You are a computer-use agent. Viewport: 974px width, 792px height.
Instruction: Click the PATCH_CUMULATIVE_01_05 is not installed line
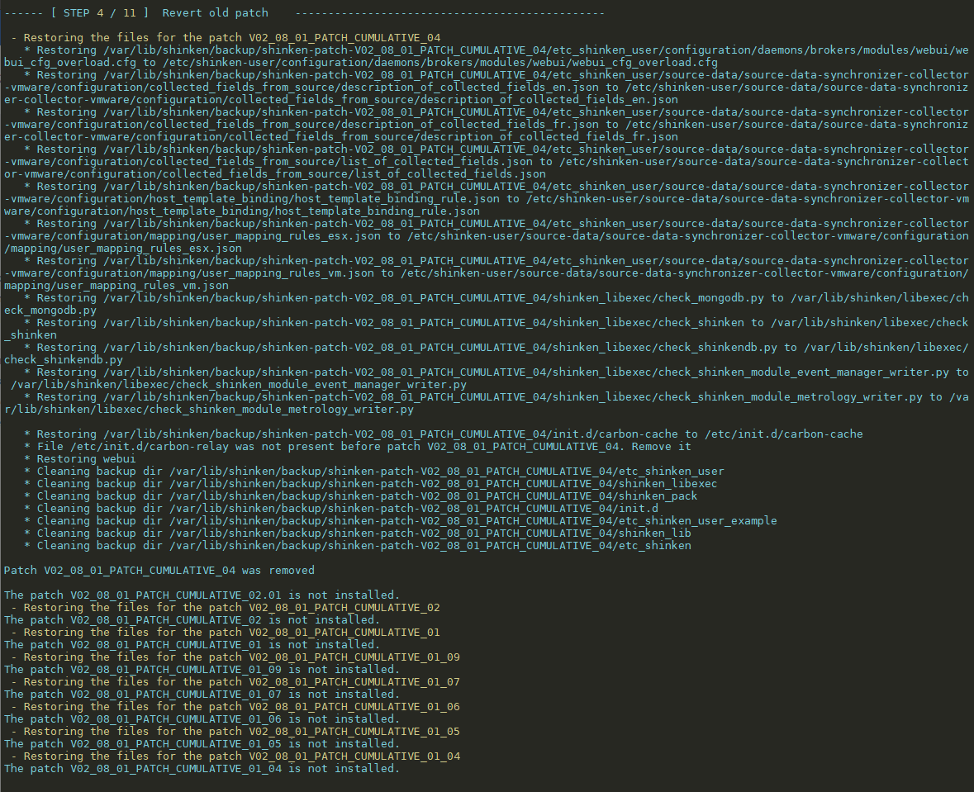(x=202, y=744)
